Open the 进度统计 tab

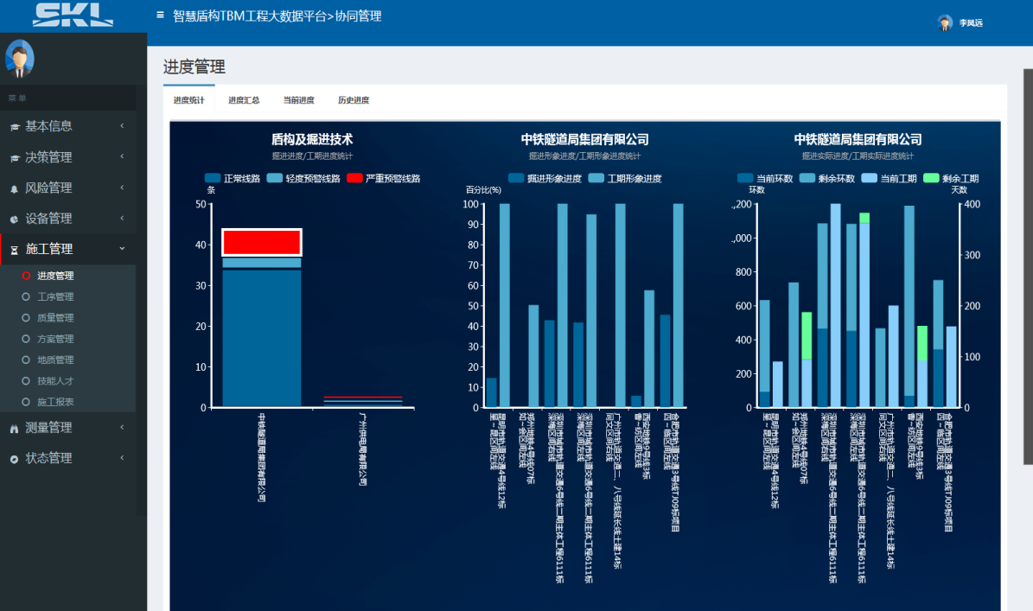click(189, 100)
